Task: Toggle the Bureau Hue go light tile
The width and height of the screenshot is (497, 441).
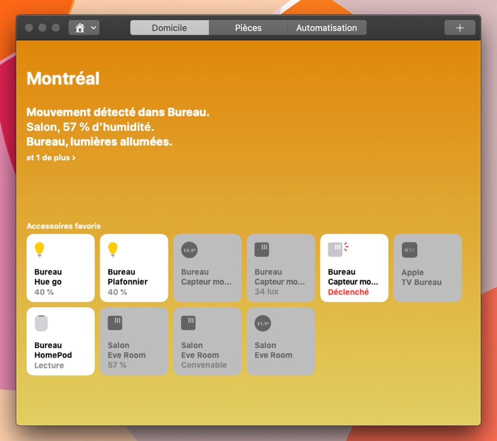Action: tap(61, 268)
